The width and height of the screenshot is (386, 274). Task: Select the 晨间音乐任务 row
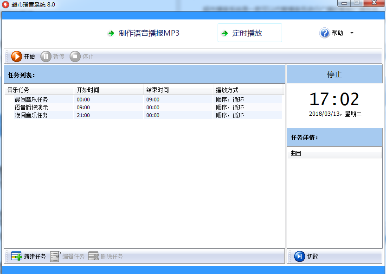click(x=143, y=100)
